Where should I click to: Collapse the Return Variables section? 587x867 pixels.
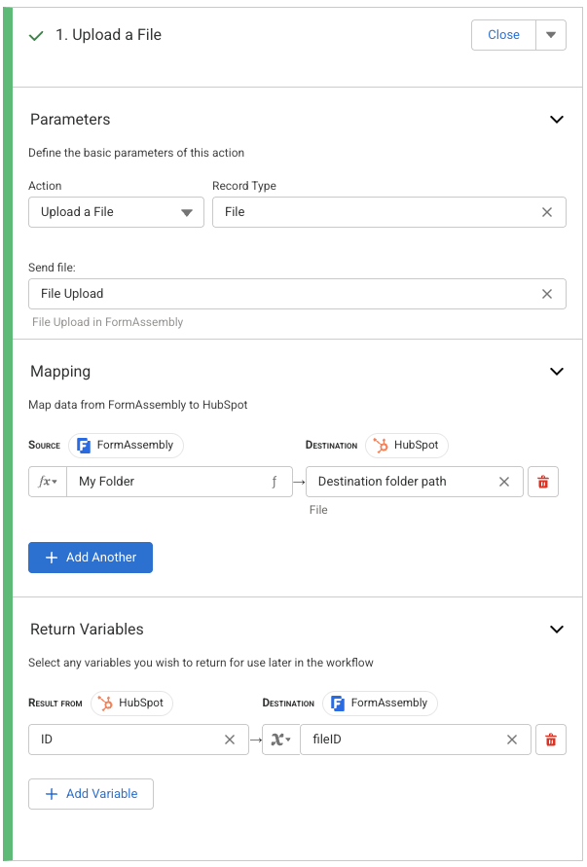pos(557,630)
